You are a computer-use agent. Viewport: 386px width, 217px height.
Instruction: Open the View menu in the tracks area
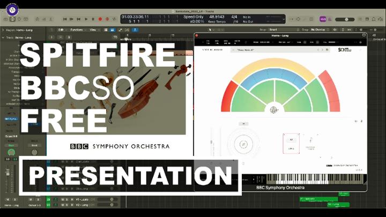(94, 30)
